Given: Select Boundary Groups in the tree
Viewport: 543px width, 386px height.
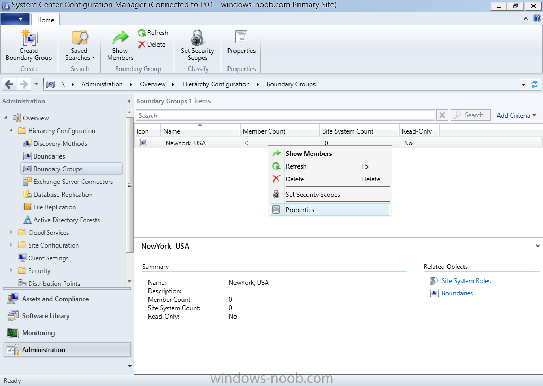Looking at the screenshot, I should pyautogui.click(x=72, y=169).
